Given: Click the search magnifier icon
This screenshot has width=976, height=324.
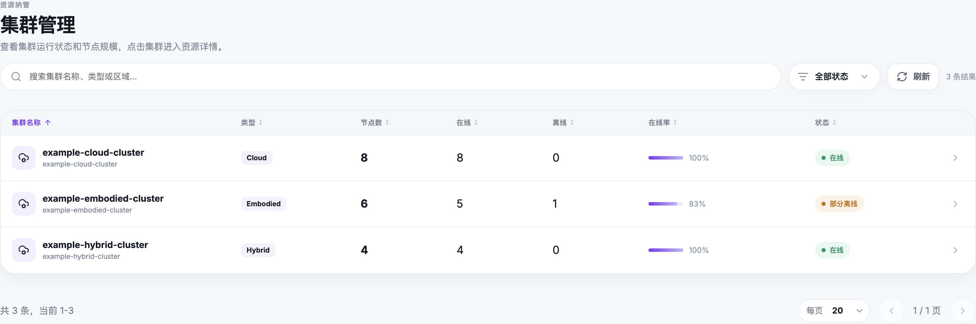Looking at the screenshot, I should point(16,77).
